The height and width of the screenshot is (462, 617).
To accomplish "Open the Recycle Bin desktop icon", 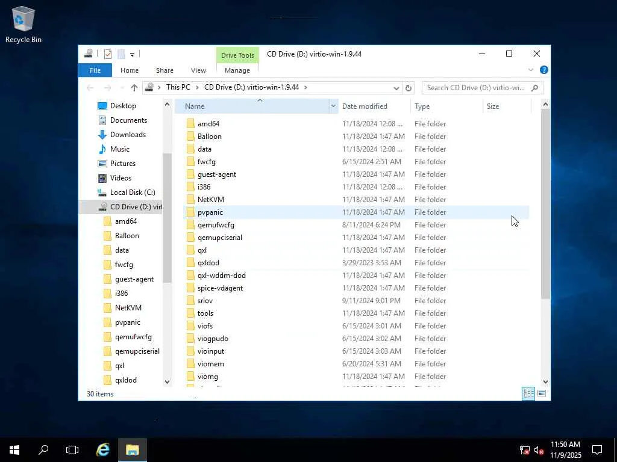I will point(23,25).
